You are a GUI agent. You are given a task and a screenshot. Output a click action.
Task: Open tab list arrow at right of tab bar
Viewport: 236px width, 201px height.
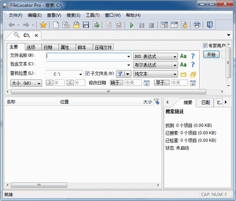(229, 35)
